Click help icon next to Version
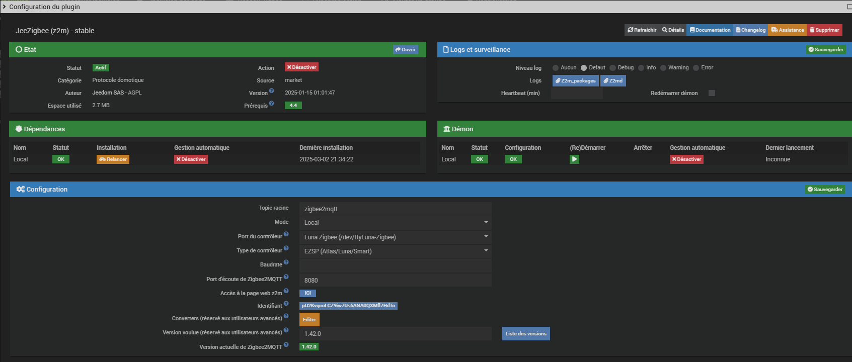 point(271,91)
